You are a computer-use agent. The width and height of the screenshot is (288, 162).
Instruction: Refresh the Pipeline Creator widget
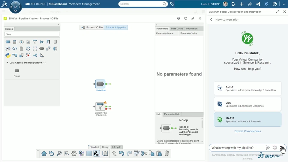pos(186,18)
